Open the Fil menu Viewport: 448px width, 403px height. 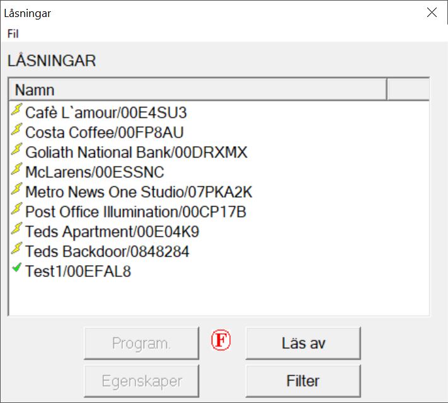tap(13, 33)
